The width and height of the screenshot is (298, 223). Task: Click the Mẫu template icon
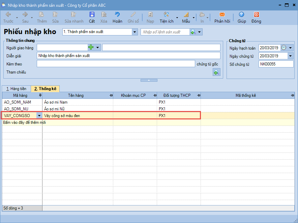[x=186, y=15]
